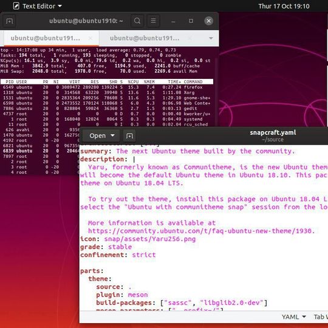
Task: Click 'snap/assets/Yaru256.png' icon path
Action: (150, 239)
